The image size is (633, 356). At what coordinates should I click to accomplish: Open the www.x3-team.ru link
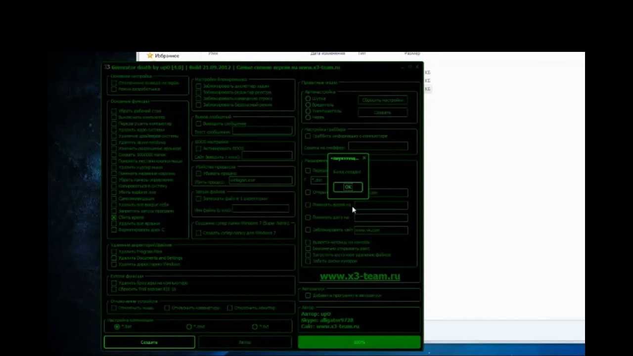360,276
